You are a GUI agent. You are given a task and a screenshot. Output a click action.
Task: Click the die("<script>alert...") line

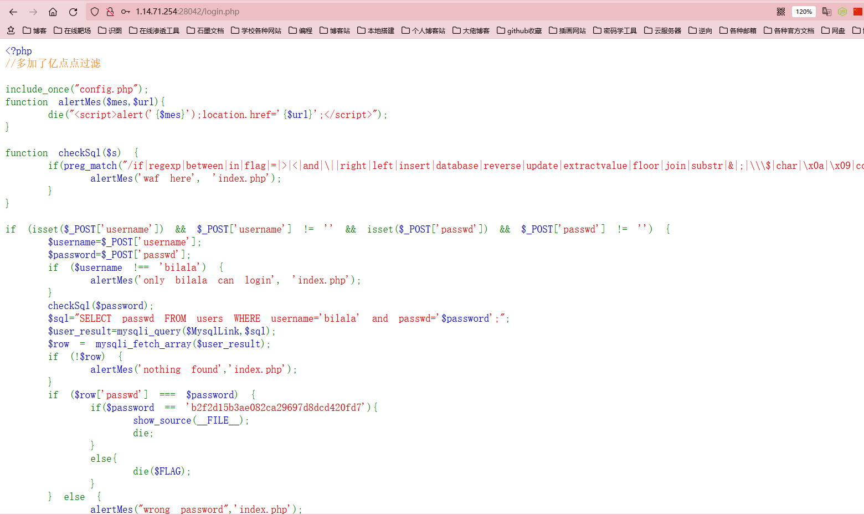pyautogui.click(x=218, y=115)
